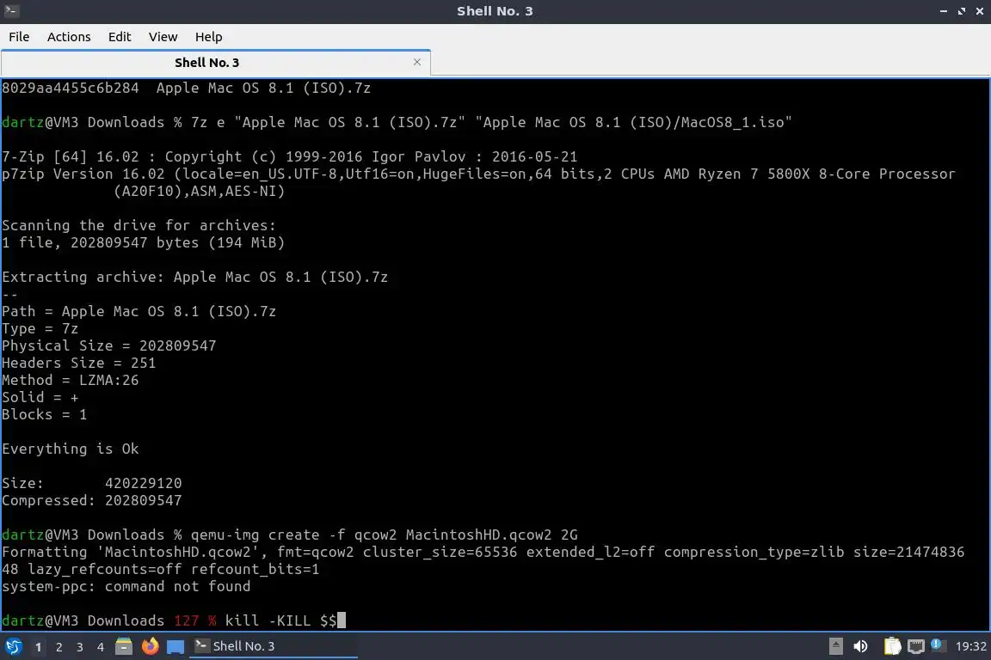
Task: Click the 'p7zip Version 16.02' line
Action: 478,174
